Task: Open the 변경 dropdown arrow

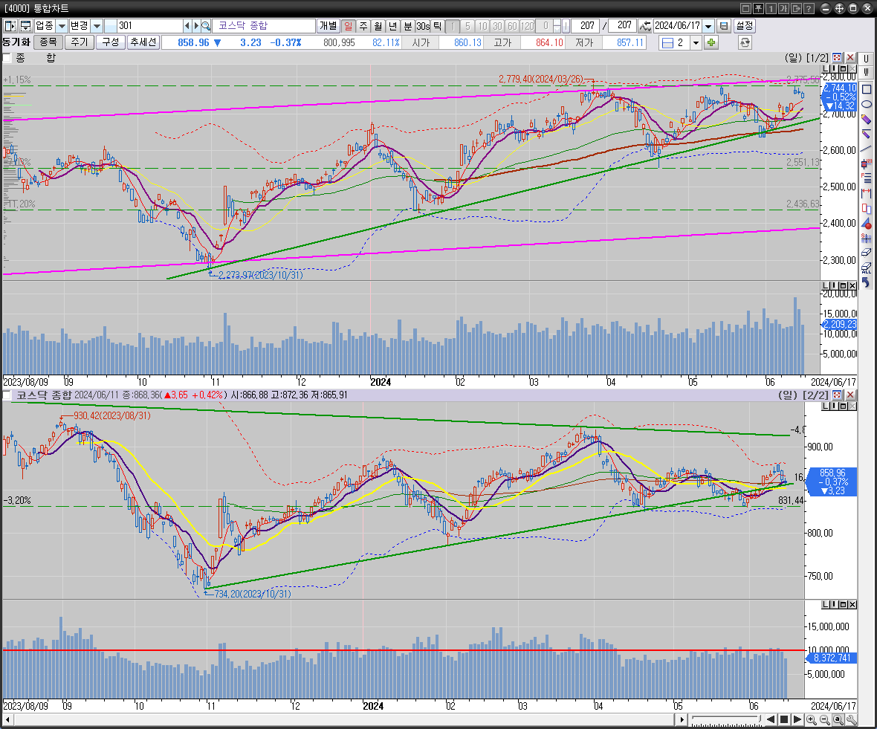Action: (97, 26)
